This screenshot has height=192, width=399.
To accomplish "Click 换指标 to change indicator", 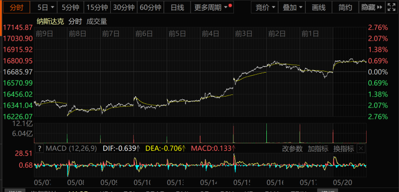I will pos(344,149).
